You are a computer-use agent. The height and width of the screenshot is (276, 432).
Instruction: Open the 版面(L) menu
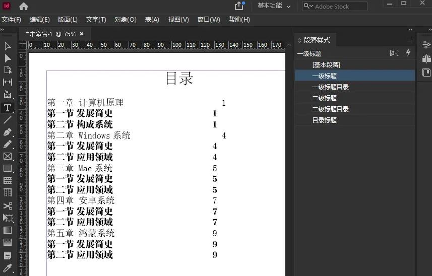pyautogui.click(x=68, y=20)
